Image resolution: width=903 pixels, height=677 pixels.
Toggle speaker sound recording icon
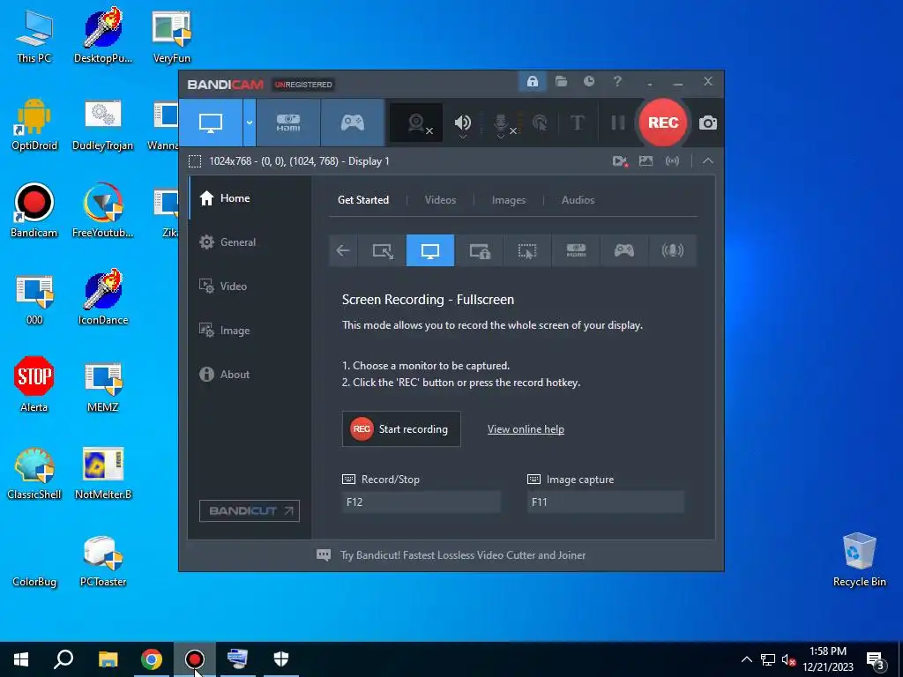462,123
